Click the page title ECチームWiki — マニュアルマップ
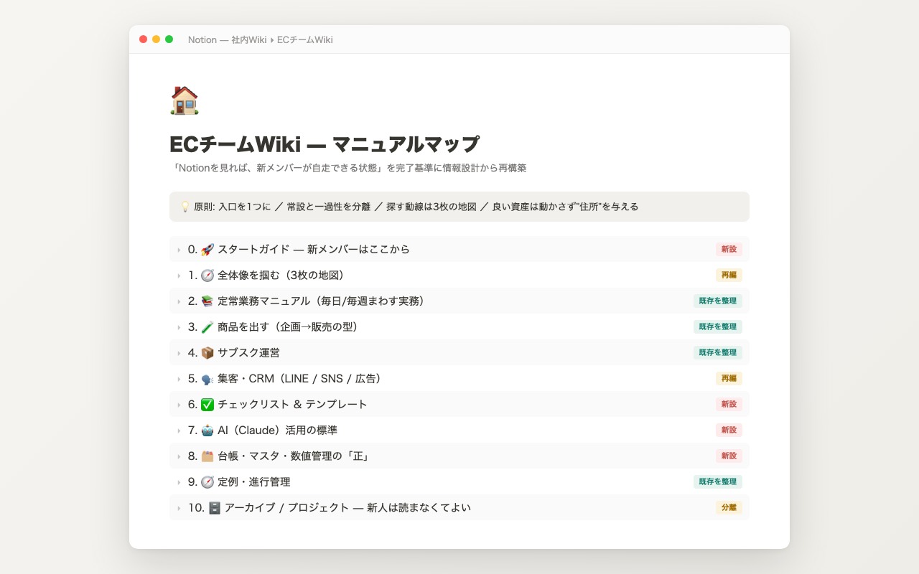This screenshot has height=574, width=919. (325, 144)
